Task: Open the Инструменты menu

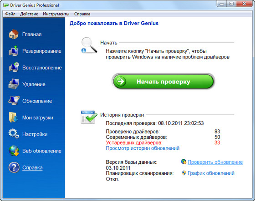Action: point(56,14)
